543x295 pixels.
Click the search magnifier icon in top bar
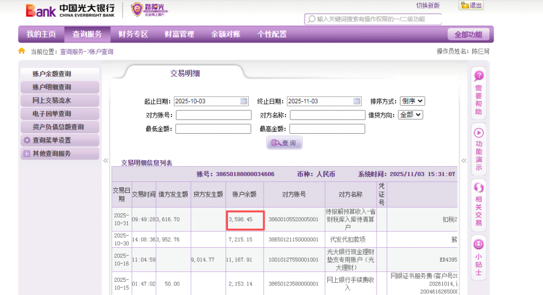[x=311, y=19]
